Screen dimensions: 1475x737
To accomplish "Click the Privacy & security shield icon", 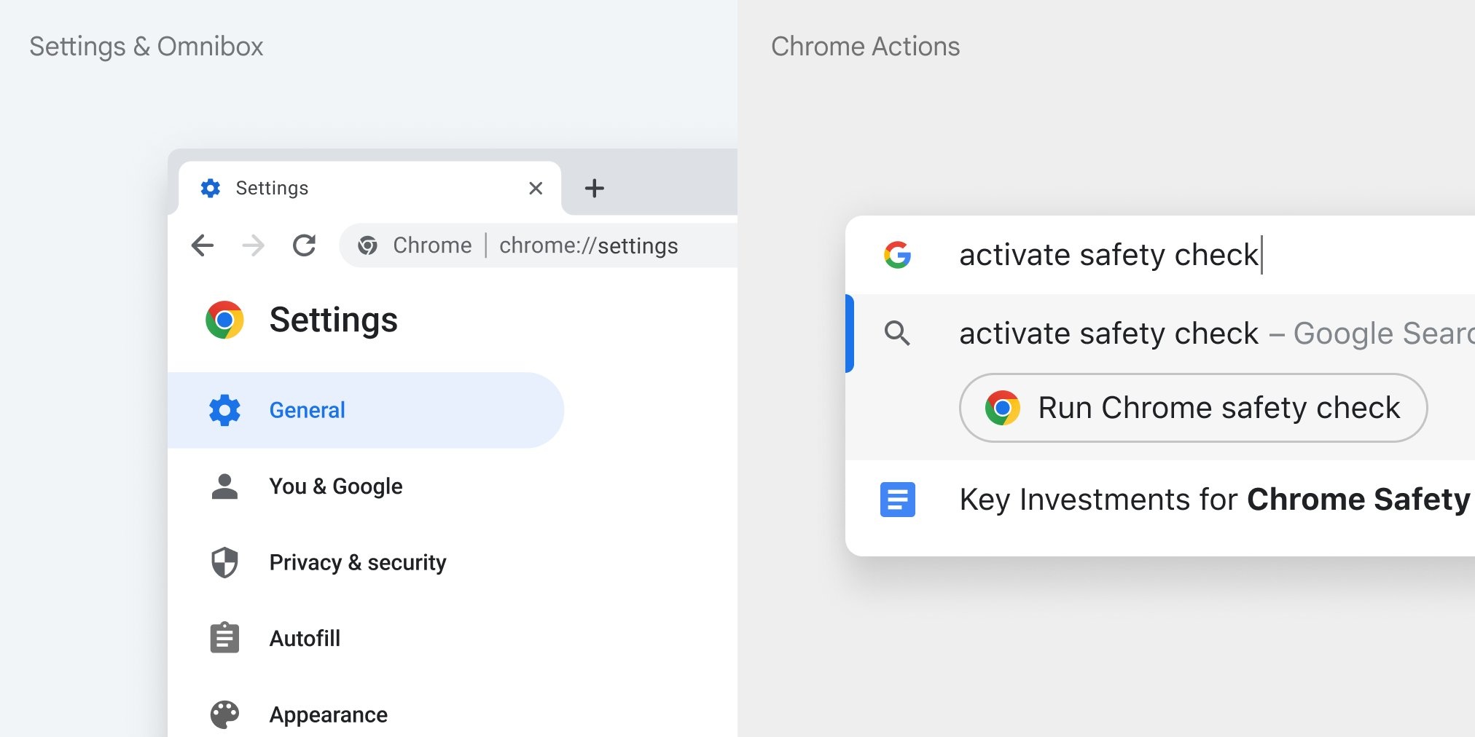I will (x=224, y=562).
